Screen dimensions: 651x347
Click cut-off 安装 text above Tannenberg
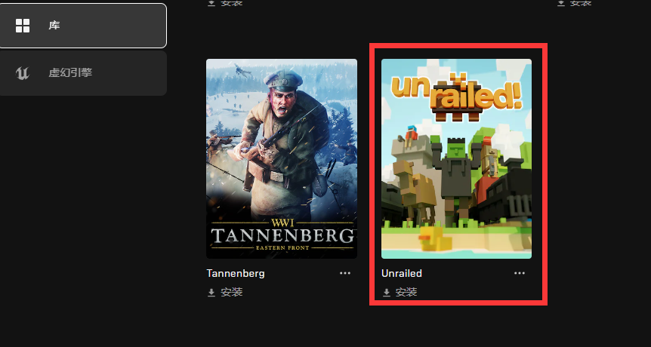(232, 3)
